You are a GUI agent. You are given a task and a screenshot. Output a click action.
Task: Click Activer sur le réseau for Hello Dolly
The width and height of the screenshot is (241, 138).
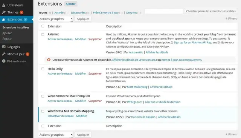(60, 74)
